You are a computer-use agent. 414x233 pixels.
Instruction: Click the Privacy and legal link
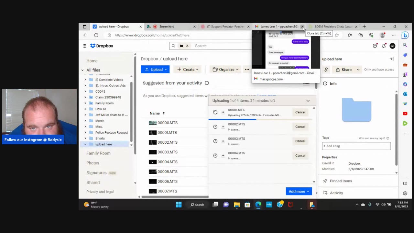100,192
